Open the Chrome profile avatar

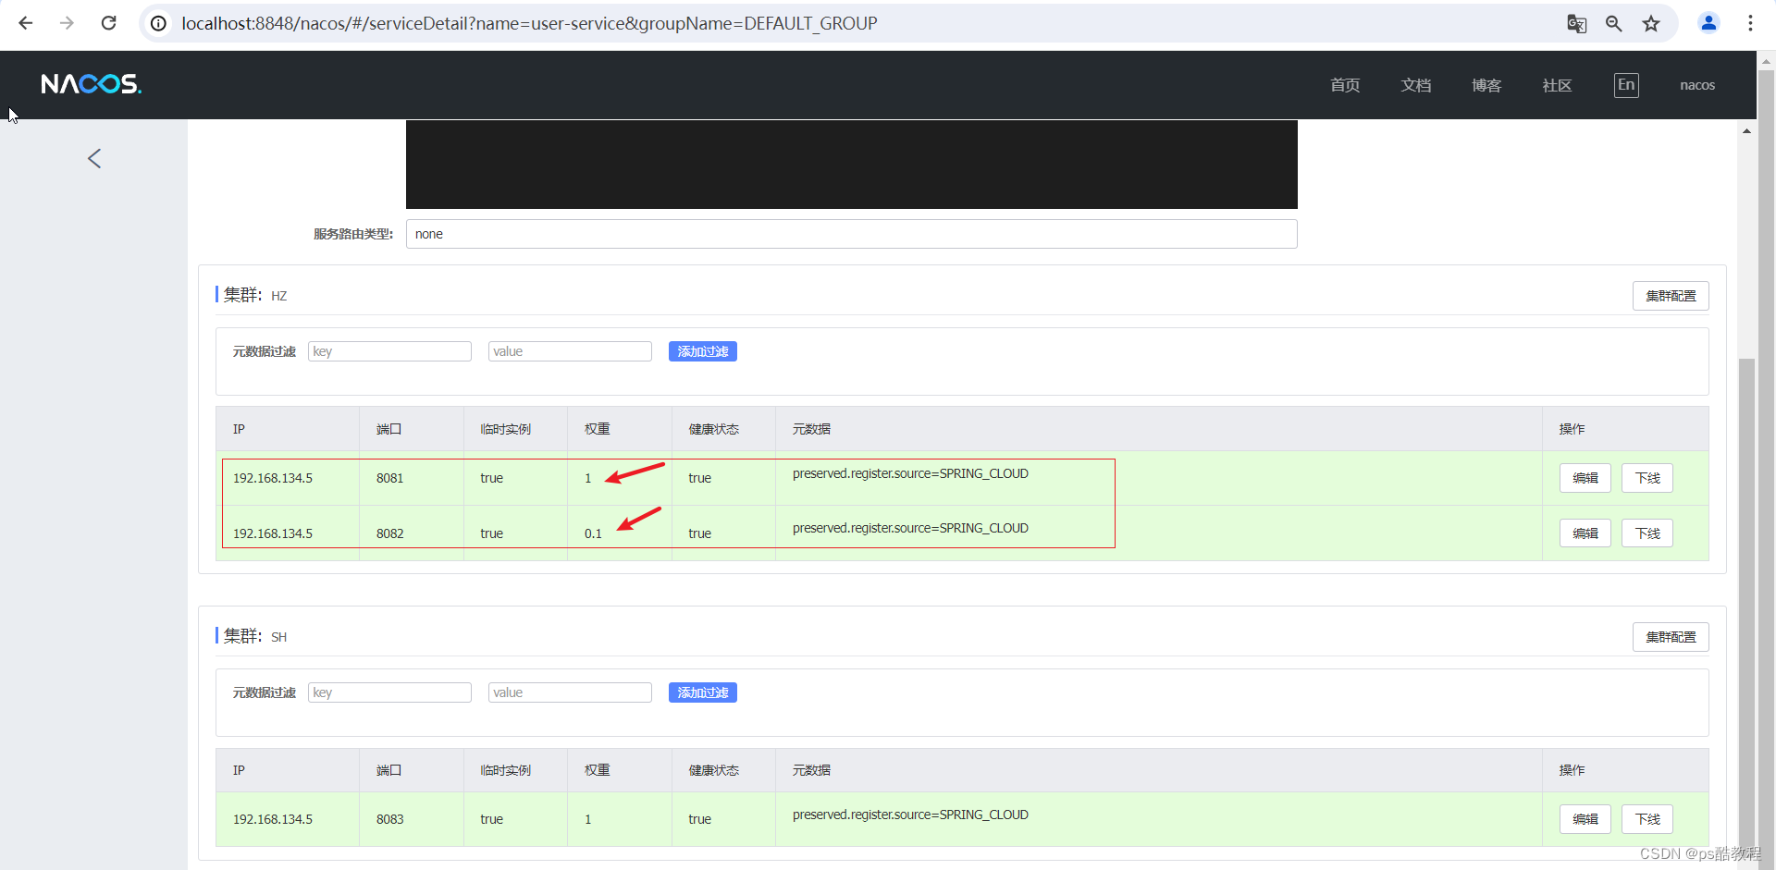point(1708,23)
